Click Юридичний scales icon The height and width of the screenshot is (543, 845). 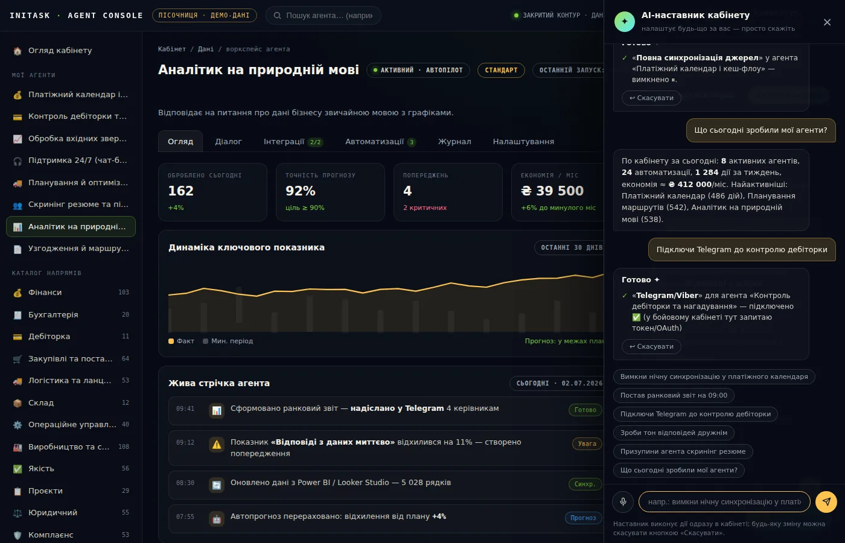tap(18, 513)
